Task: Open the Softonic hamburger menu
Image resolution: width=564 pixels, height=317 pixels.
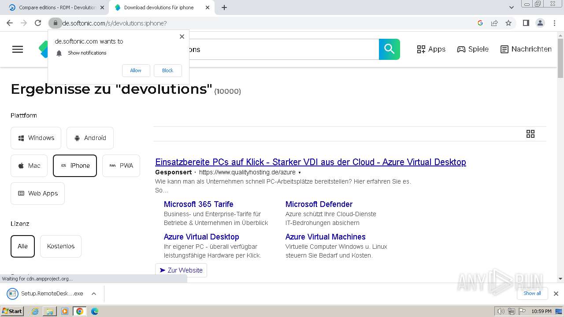Action: (18, 49)
